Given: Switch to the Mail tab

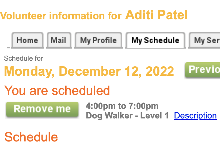Looking at the screenshot, I should (58, 40).
